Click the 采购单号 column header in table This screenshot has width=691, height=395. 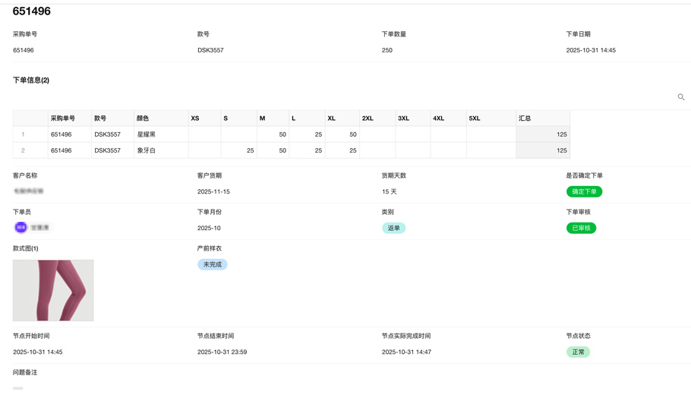pos(63,118)
